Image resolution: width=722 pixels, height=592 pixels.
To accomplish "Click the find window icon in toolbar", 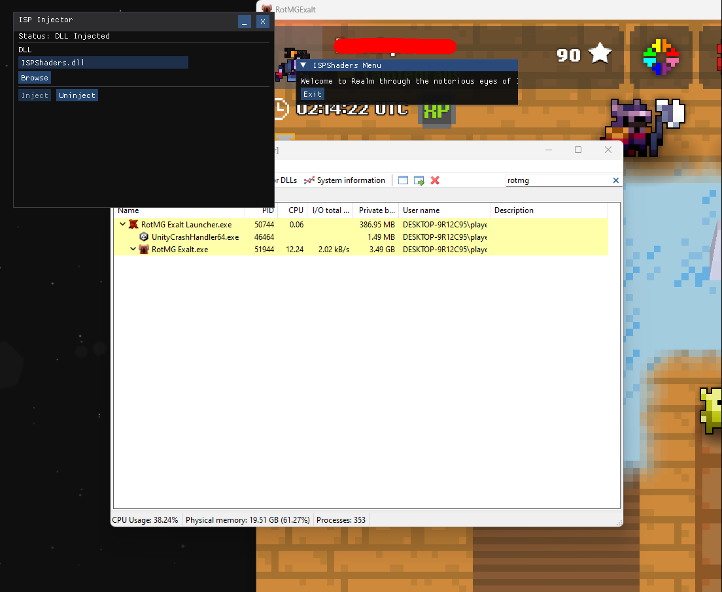I will click(403, 180).
